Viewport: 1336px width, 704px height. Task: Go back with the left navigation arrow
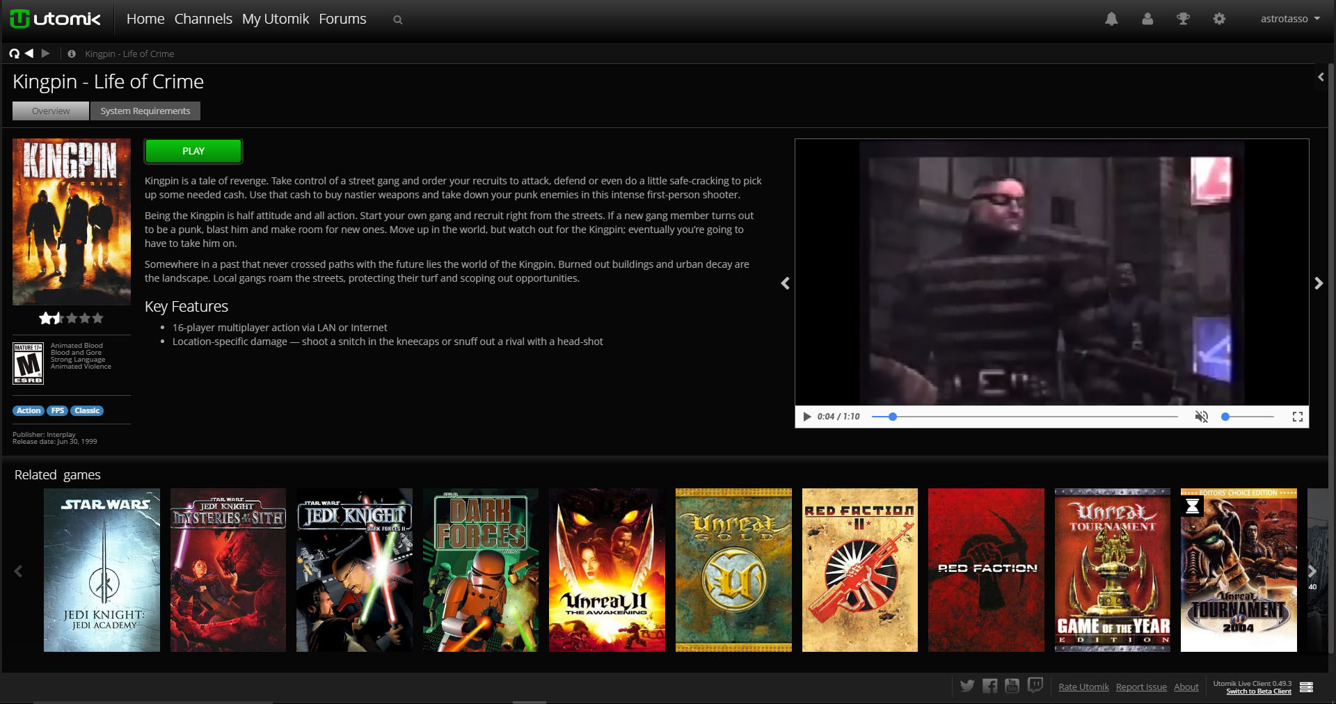[x=29, y=54]
